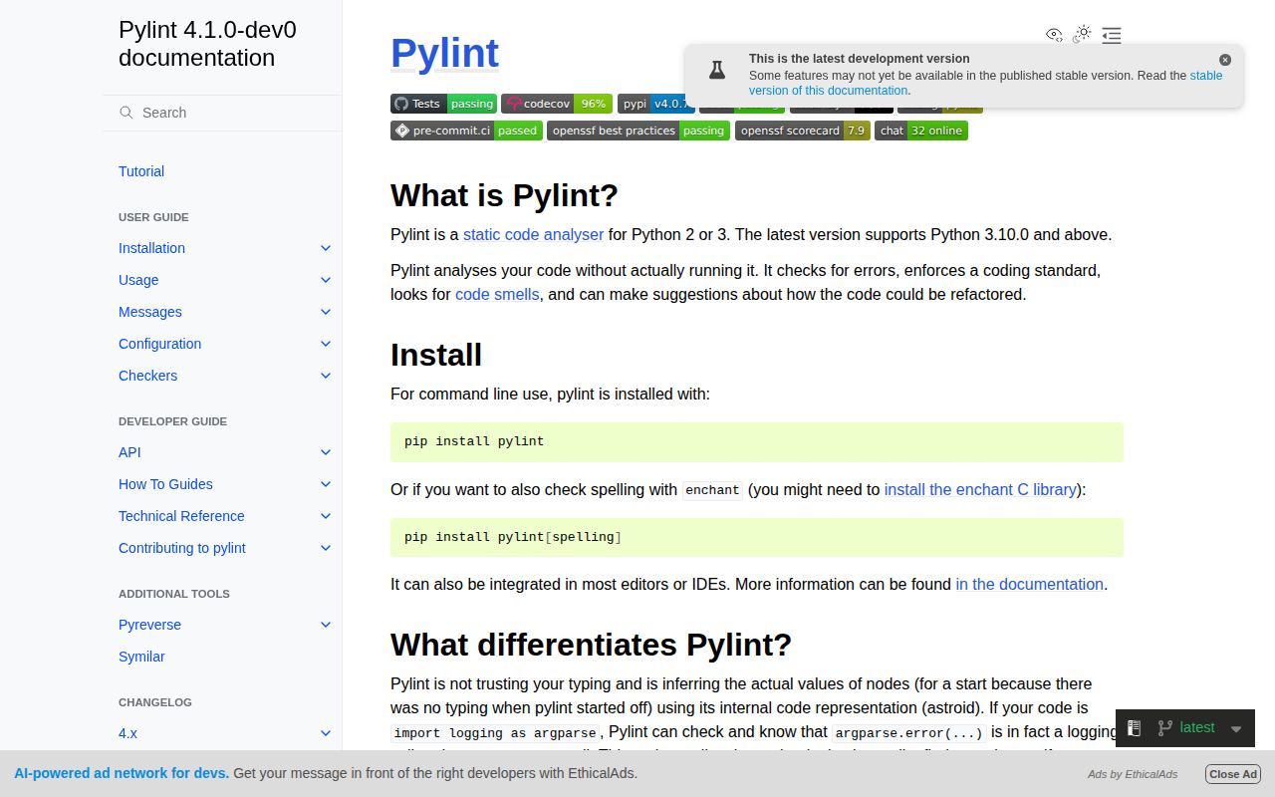Open the codecov 96% badge
The height and width of the screenshot is (797, 1275).
(x=557, y=104)
